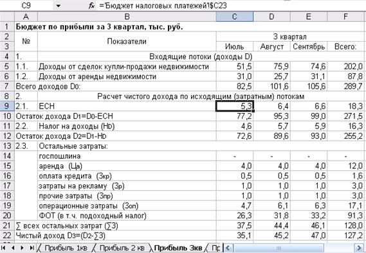Click the horizontal scrollbar right arrow
The height and width of the screenshot is (253, 366).
[358, 248]
